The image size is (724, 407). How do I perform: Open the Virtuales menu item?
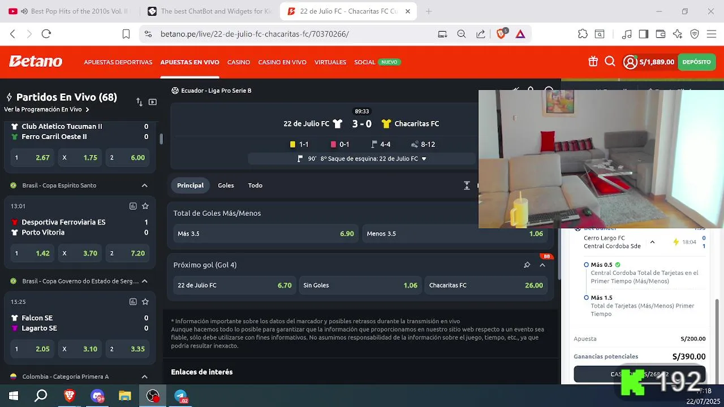330,62
